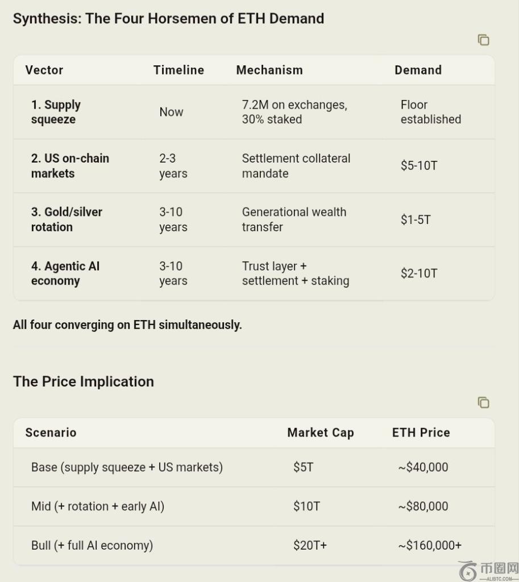The width and height of the screenshot is (519, 582).
Task: Click the Mechanism column header
Action: (x=269, y=70)
